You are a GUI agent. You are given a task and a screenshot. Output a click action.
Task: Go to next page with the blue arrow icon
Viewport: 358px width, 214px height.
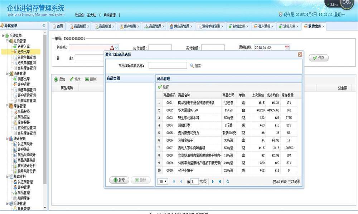pyautogui.click(x=212, y=181)
